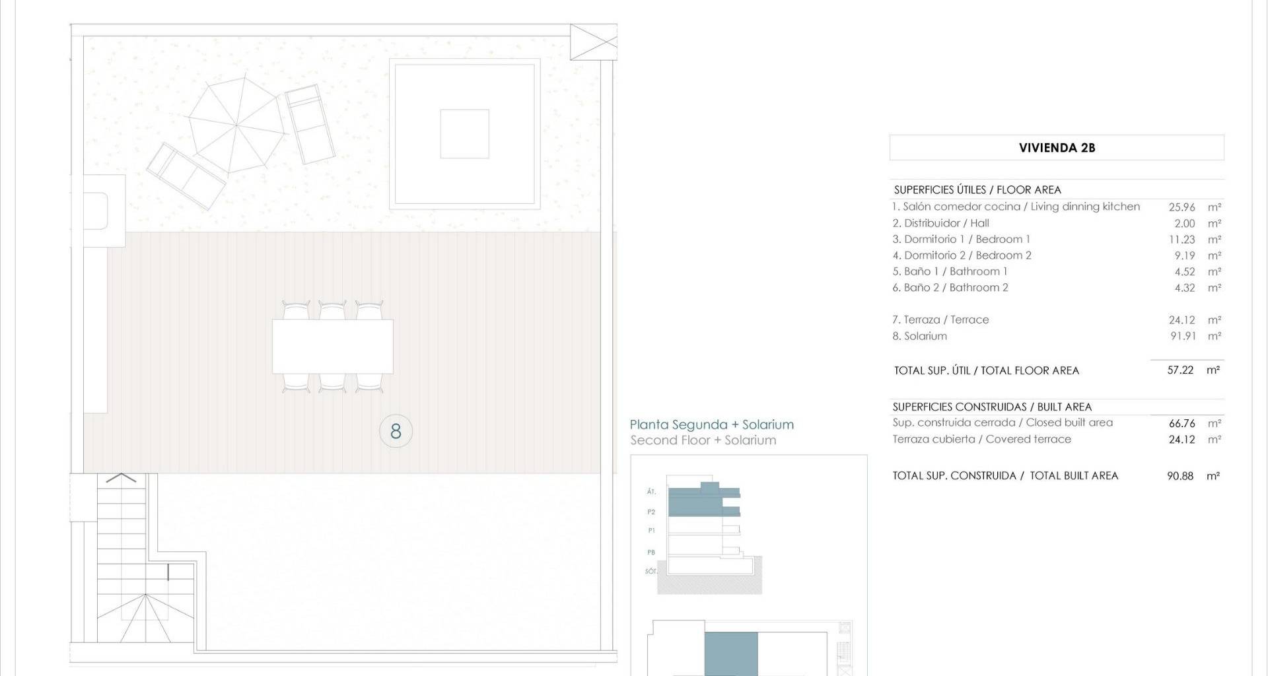Select the 'Superficies Construidas / Built Area' header
The width and height of the screenshot is (1268, 676).
point(992,407)
